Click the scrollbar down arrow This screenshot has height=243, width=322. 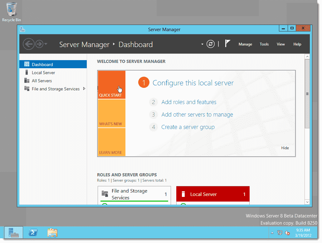click(307, 202)
